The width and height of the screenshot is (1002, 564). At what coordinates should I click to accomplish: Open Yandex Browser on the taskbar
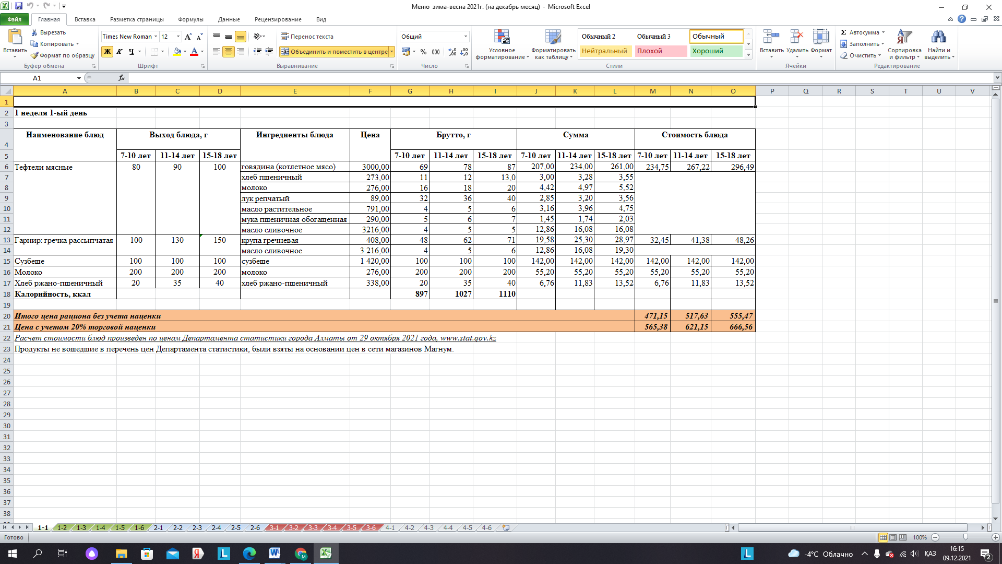click(x=198, y=554)
